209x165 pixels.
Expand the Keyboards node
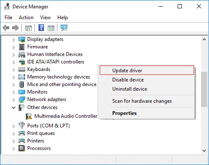coord(13,70)
